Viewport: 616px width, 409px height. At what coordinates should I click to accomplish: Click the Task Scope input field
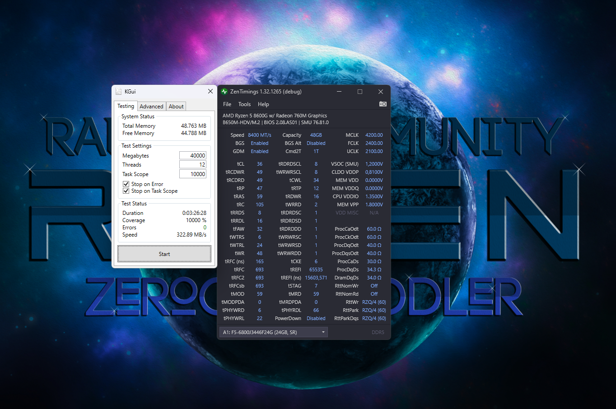pyautogui.click(x=193, y=174)
